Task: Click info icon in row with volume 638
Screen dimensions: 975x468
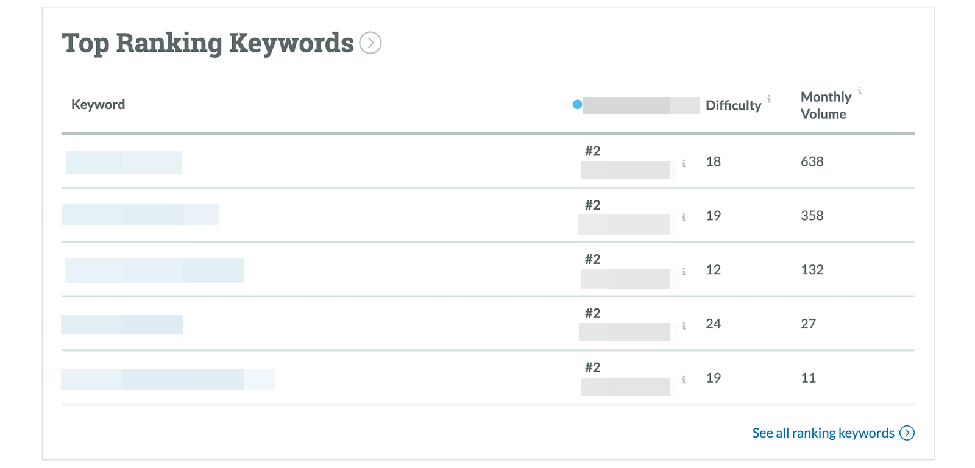Action: (684, 163)
